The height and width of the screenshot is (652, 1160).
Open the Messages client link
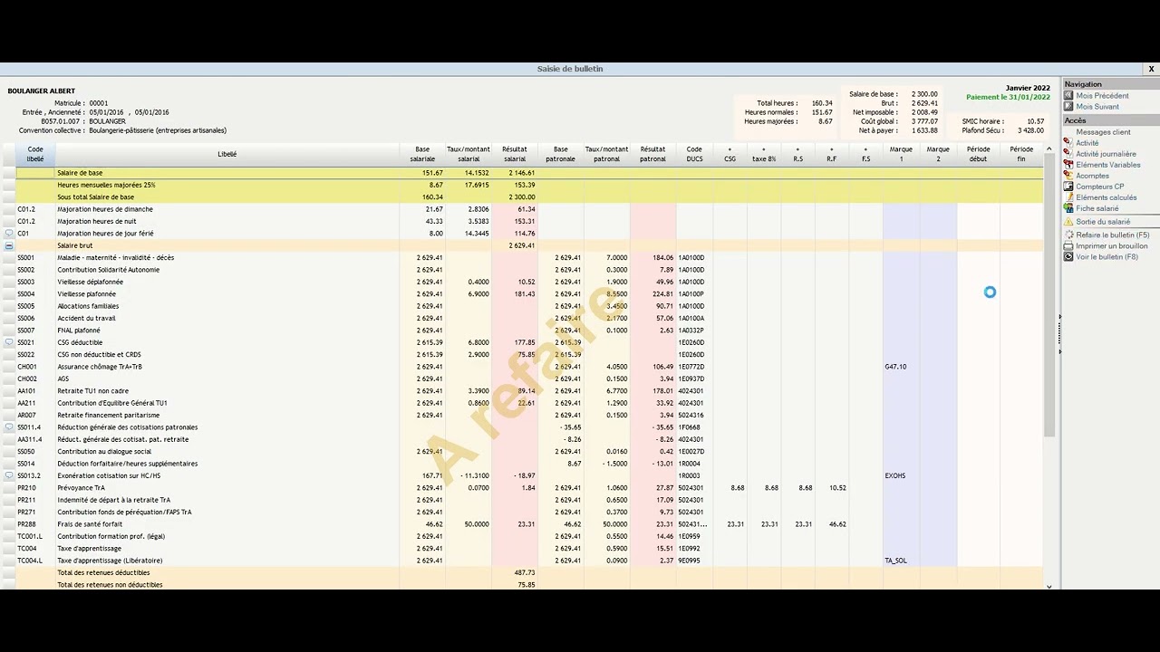(x=1103, y=132)
